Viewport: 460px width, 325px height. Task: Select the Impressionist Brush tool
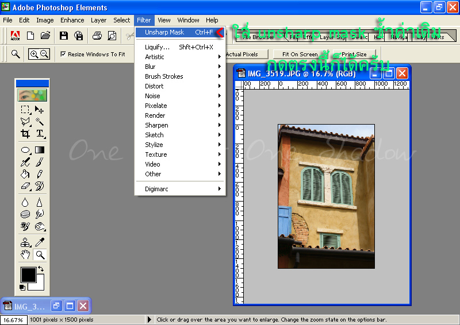[39, 186]
